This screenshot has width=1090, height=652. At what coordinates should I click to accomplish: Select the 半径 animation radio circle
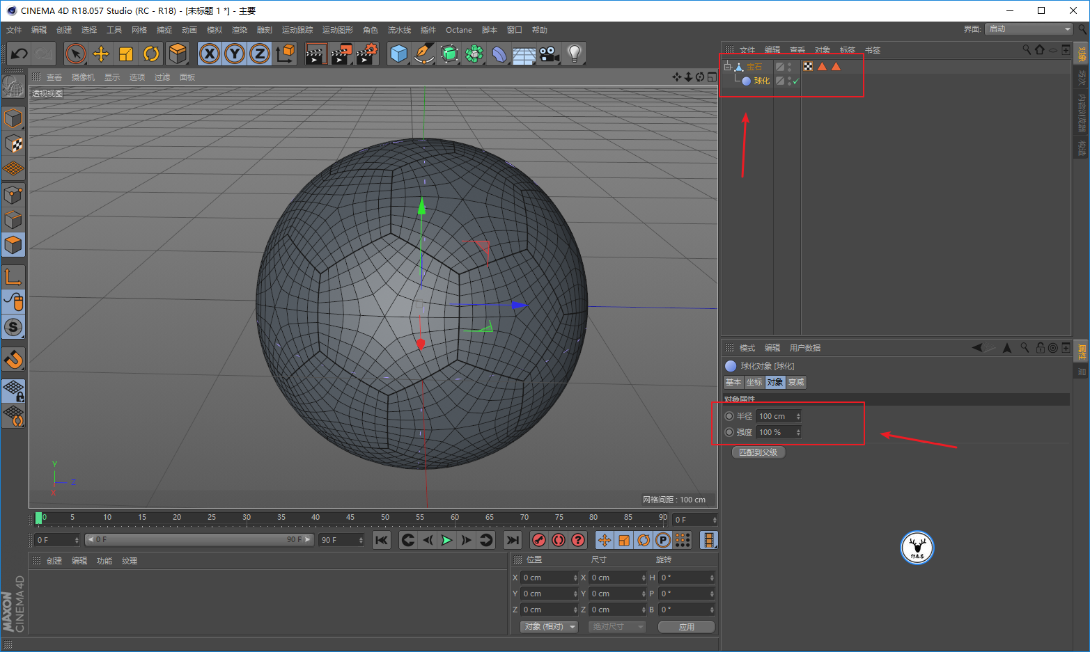pos(729,416)
